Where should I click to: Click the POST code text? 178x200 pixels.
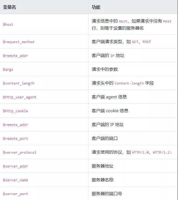[147, 42]
